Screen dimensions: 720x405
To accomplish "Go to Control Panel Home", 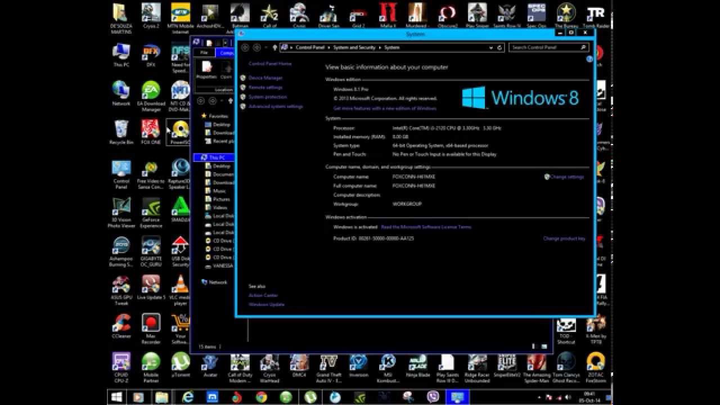I will click(x=270, y=64).
